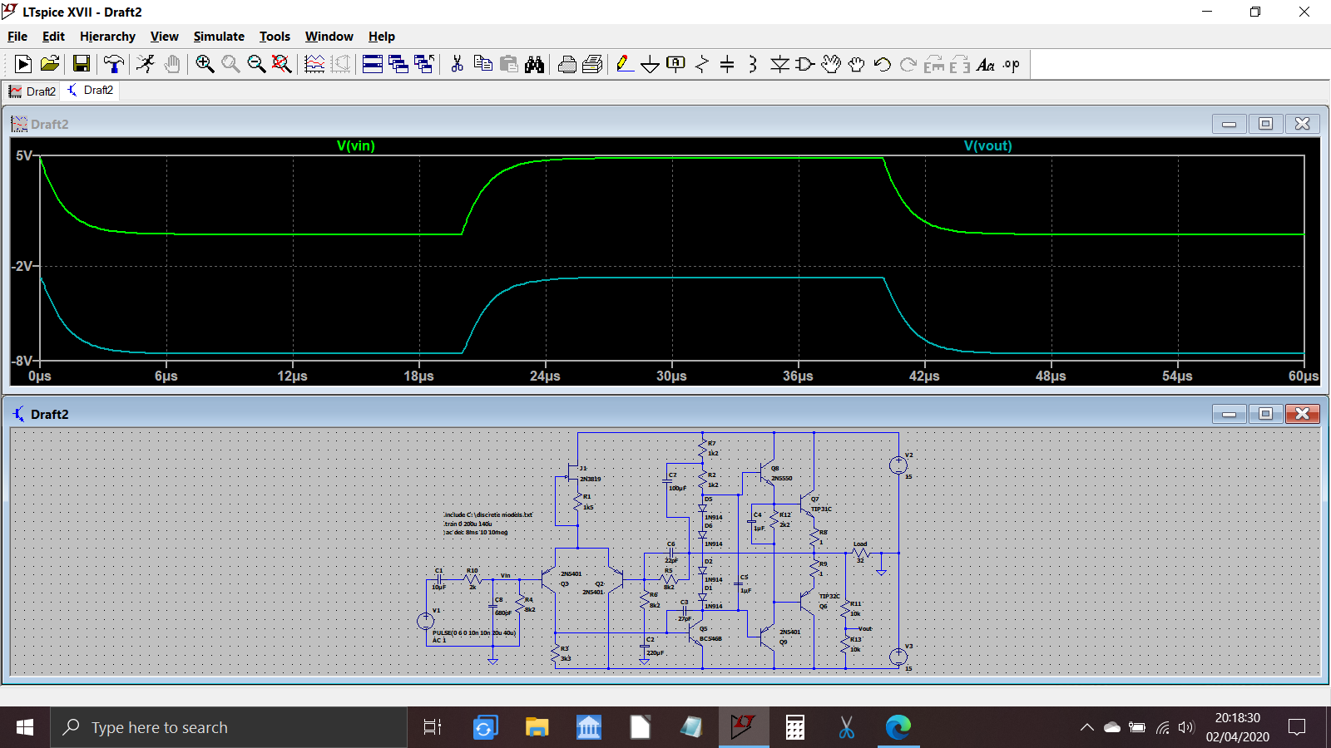
Task: Open the View menu
Action: (164, 37)
